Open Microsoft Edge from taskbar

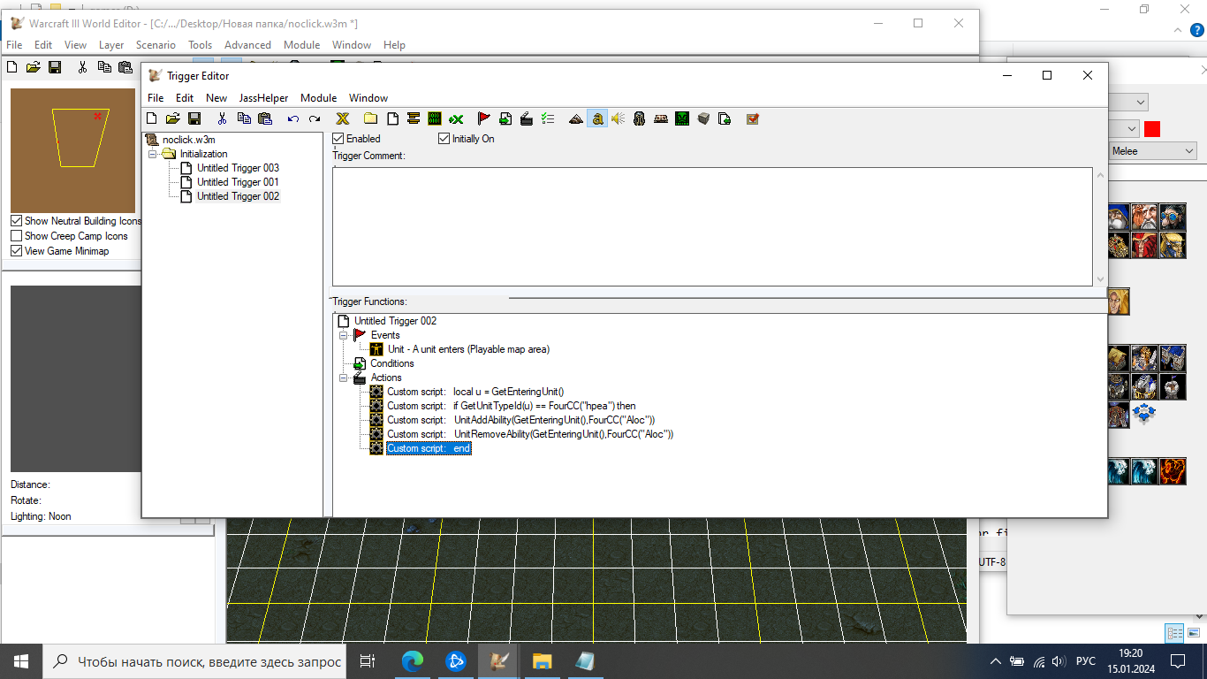pyautogui.click(x=412, y=660)
